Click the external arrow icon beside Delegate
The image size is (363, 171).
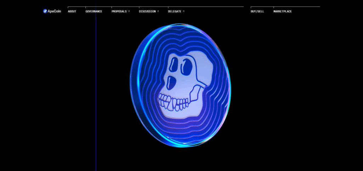point(184,11)
